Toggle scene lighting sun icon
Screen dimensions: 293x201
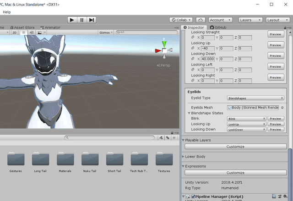point(24,33)
